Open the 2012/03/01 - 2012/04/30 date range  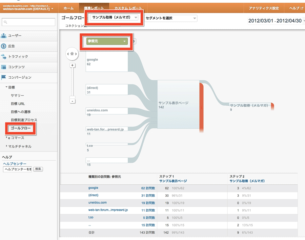click(275, 21)
